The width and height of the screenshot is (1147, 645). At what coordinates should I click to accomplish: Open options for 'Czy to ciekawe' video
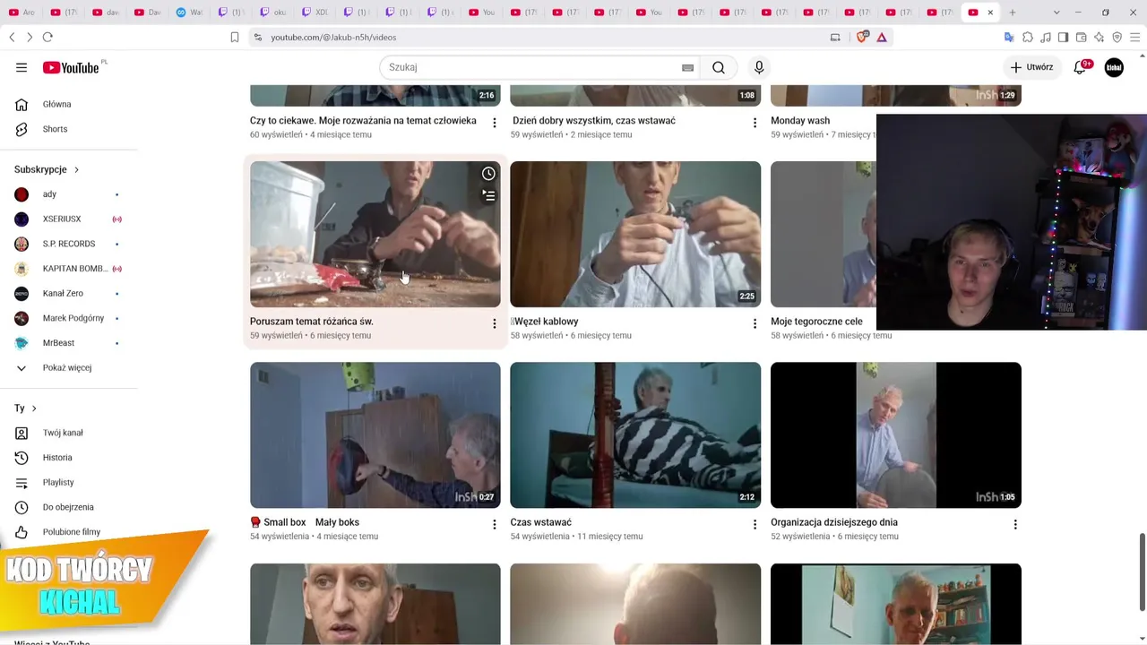pyautogui.click(x=495, y=123)
